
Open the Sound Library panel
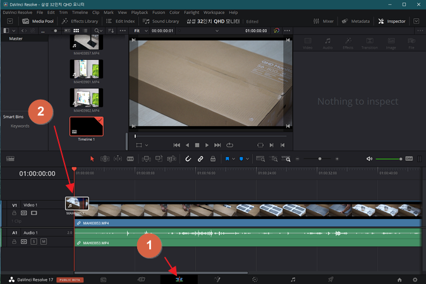pyautogui.click(x=161, y=21)
